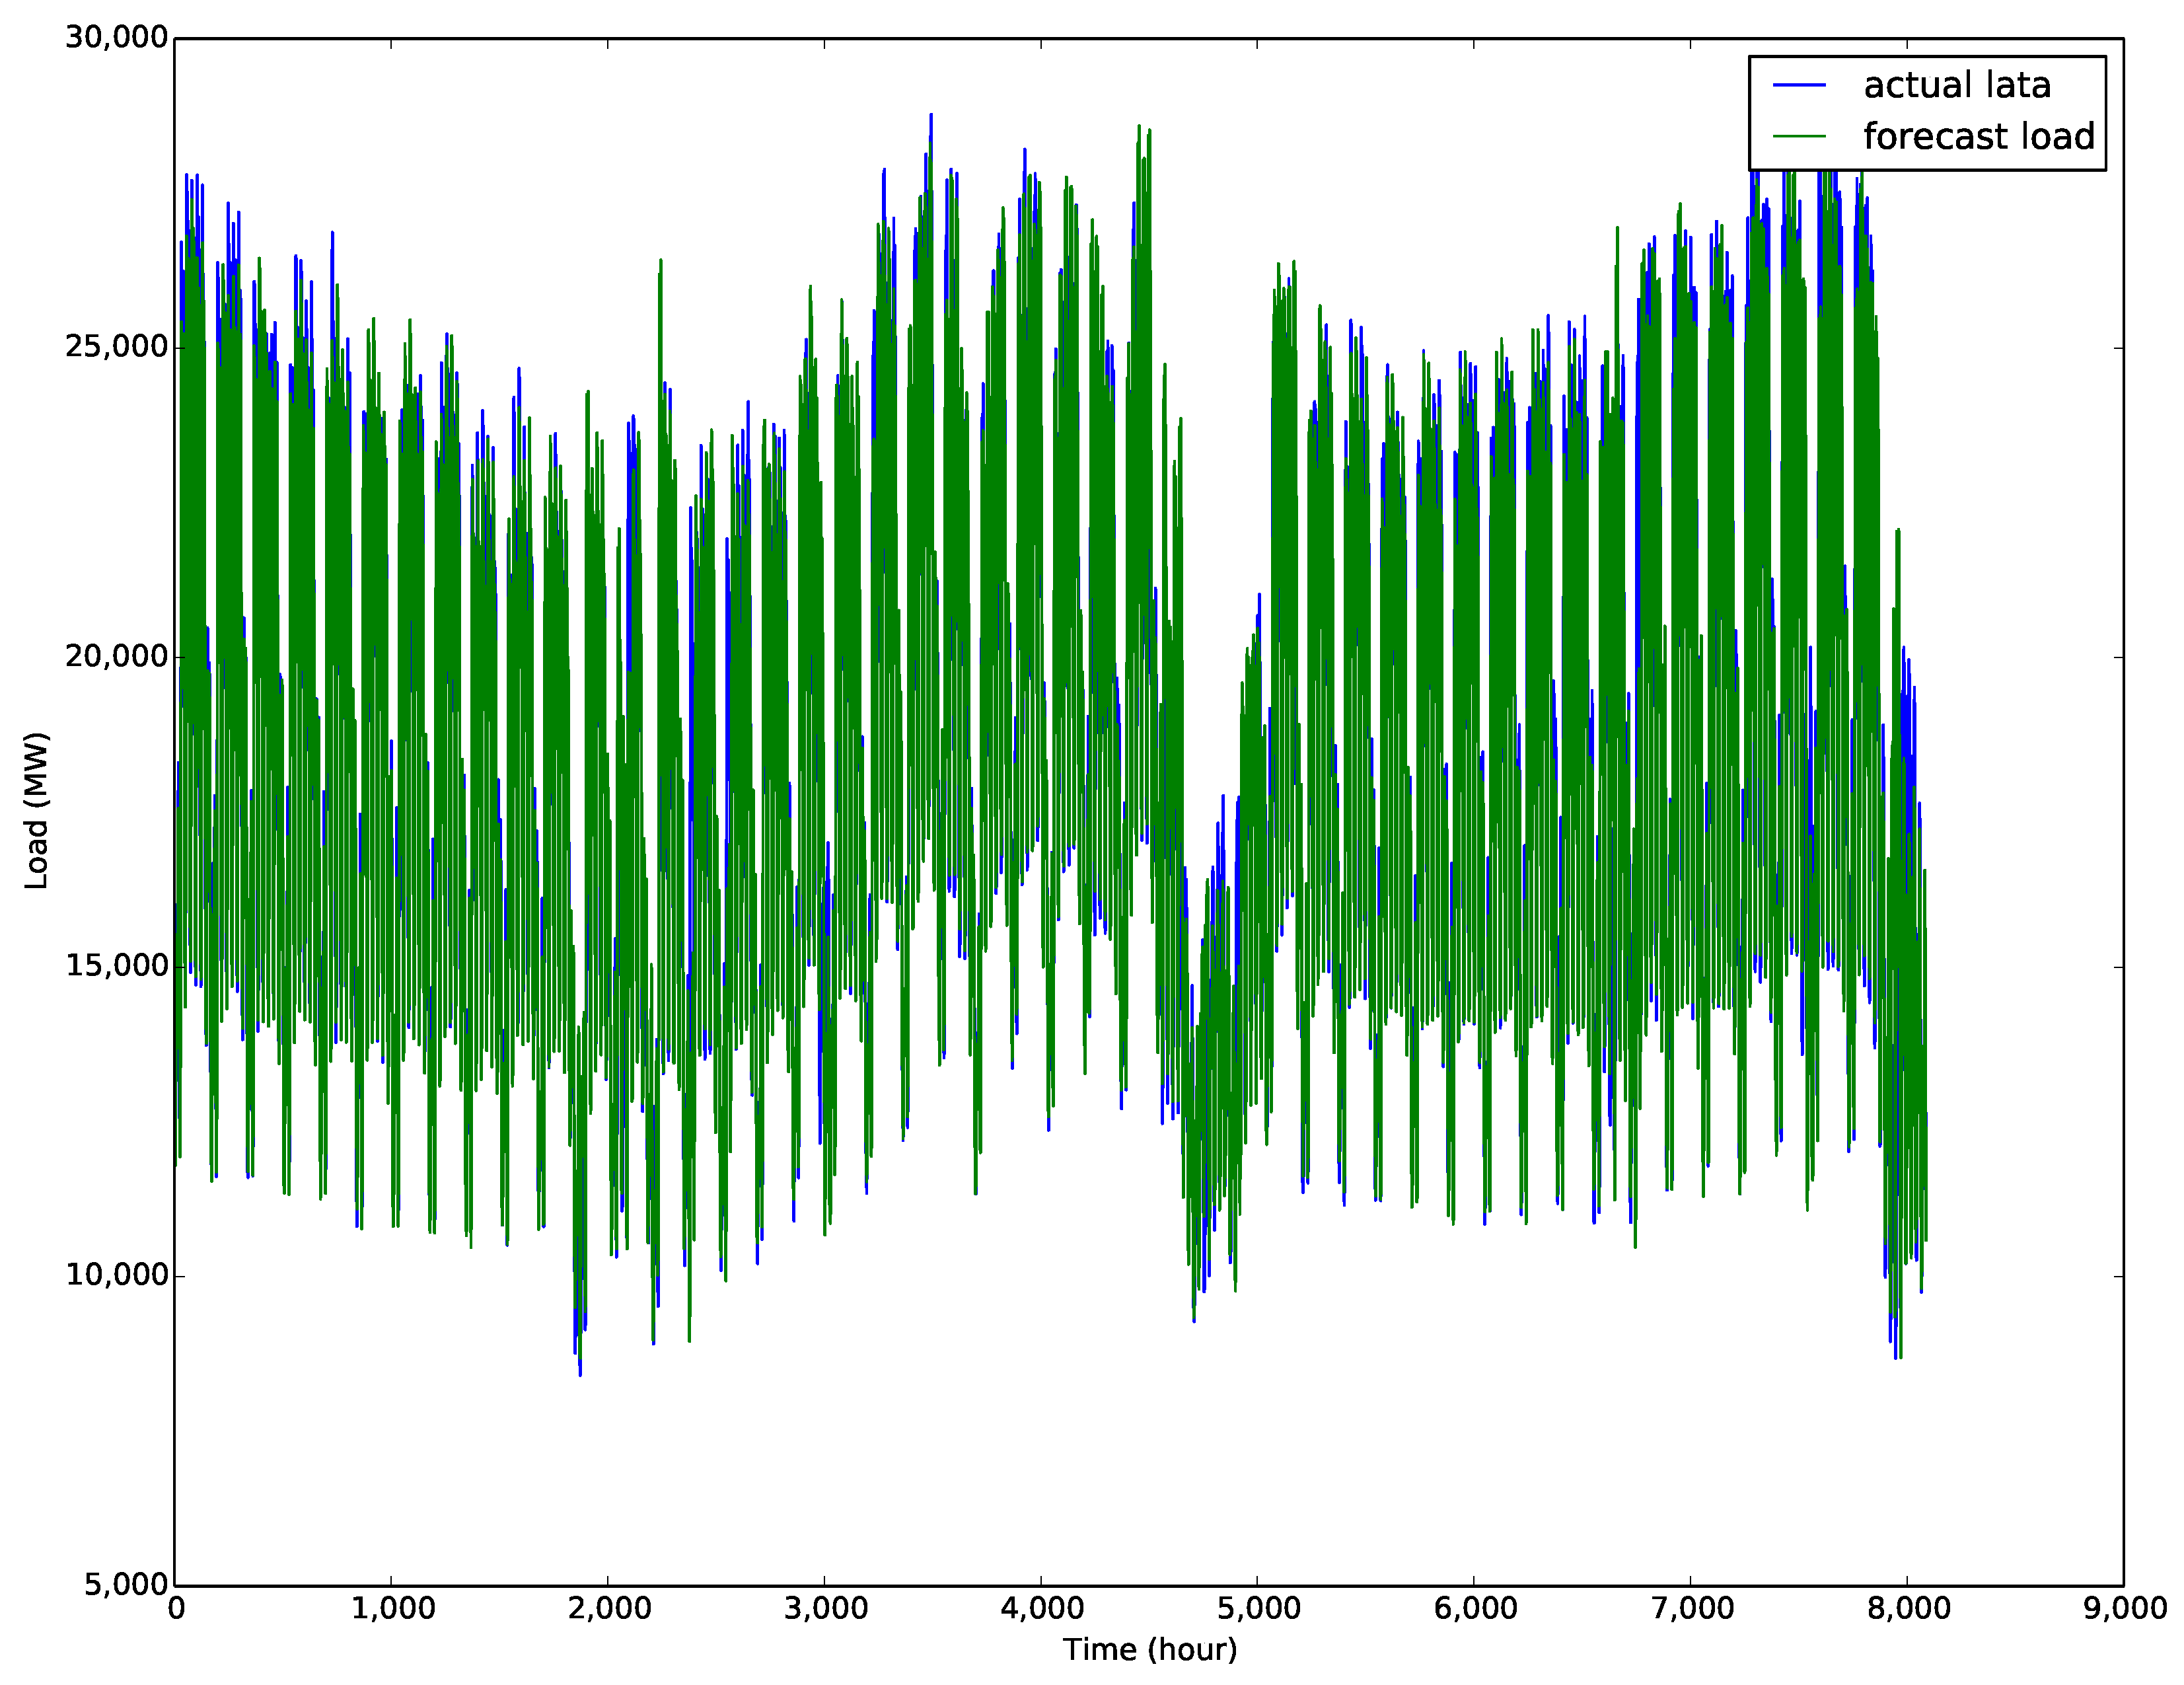Click the 'Time (hour)' x-axis label
The image size is (2184, 1685).
1149,1649
